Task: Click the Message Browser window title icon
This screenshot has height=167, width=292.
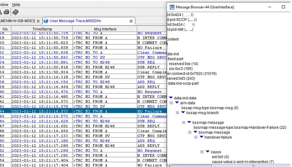Action: [172, 7]
